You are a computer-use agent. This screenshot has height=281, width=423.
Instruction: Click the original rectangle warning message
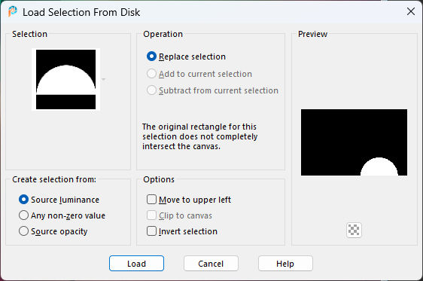coord(199,136)
